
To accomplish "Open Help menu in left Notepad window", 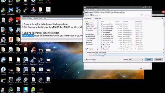I will pos(45,19).
